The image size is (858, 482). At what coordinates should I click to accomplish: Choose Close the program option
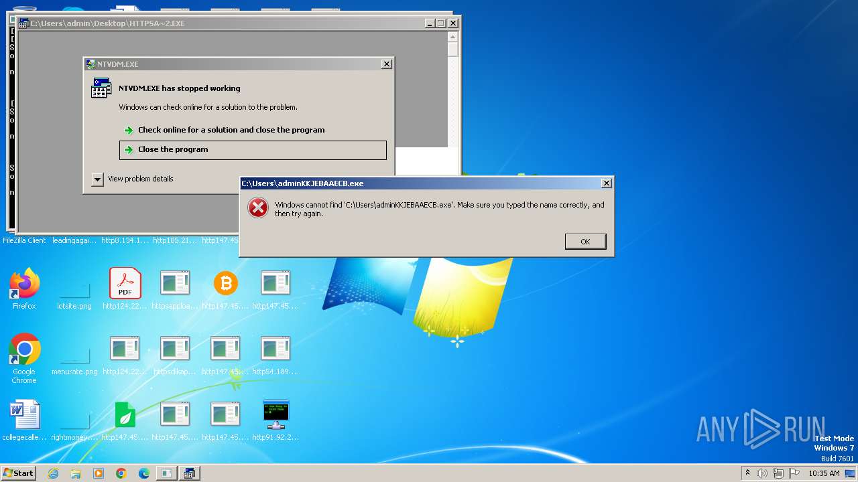tap(253, 150)
